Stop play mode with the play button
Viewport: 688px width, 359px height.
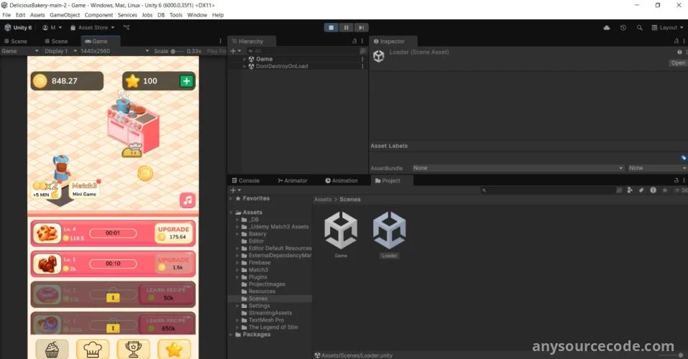pos(331,27)
